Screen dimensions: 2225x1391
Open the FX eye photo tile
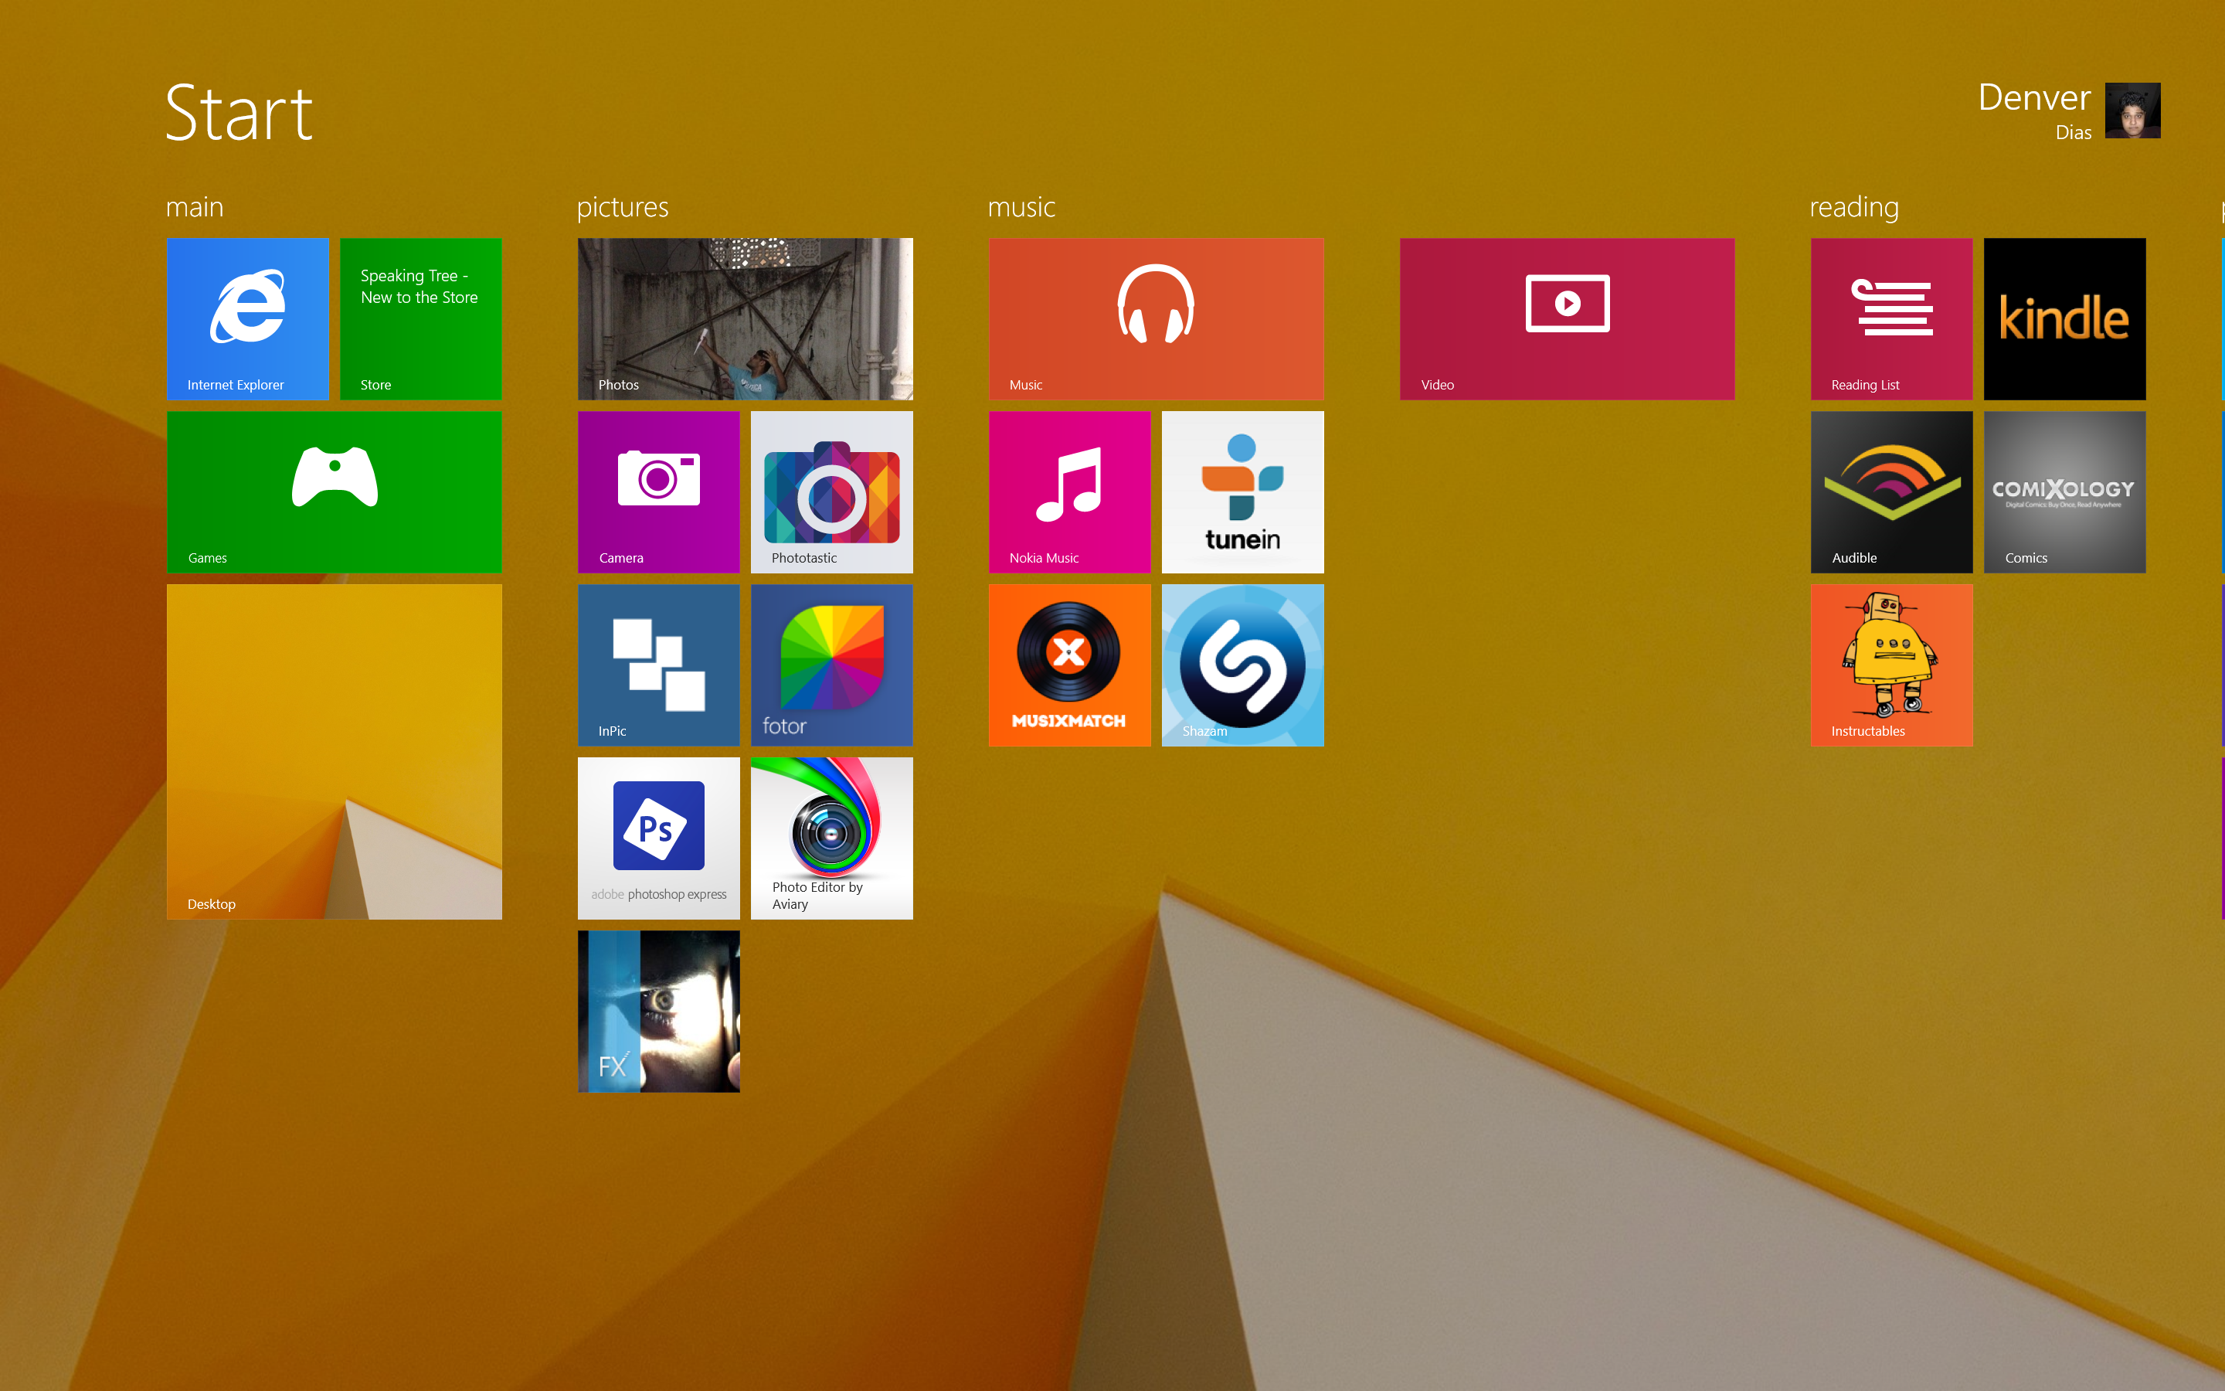[658, 1011]
